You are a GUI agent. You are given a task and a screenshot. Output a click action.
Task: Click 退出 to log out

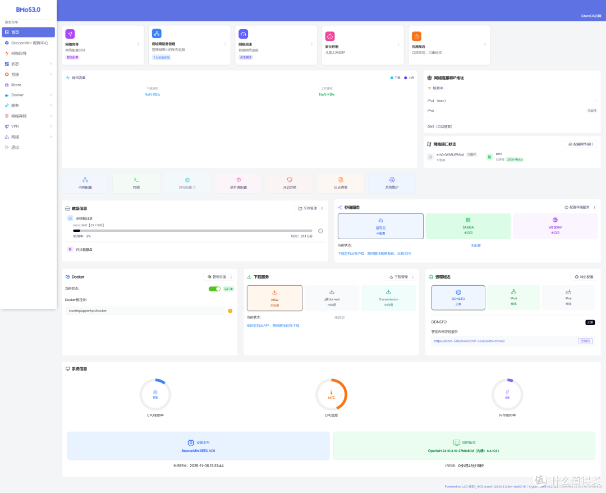tap(28, 147)
